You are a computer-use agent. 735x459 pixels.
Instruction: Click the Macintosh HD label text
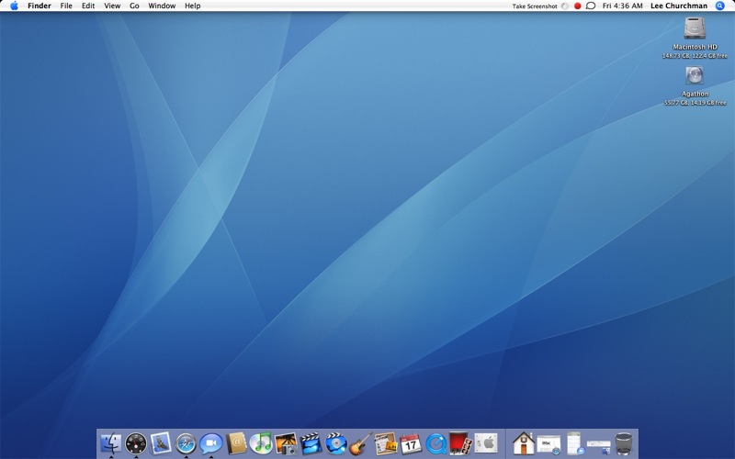click(x=695, y=47)
